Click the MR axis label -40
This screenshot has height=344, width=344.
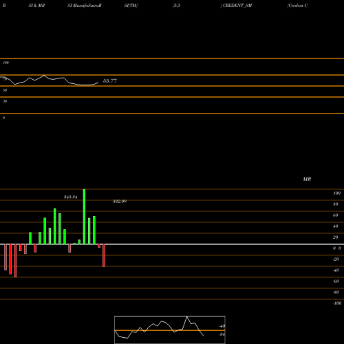click(336, 270)
